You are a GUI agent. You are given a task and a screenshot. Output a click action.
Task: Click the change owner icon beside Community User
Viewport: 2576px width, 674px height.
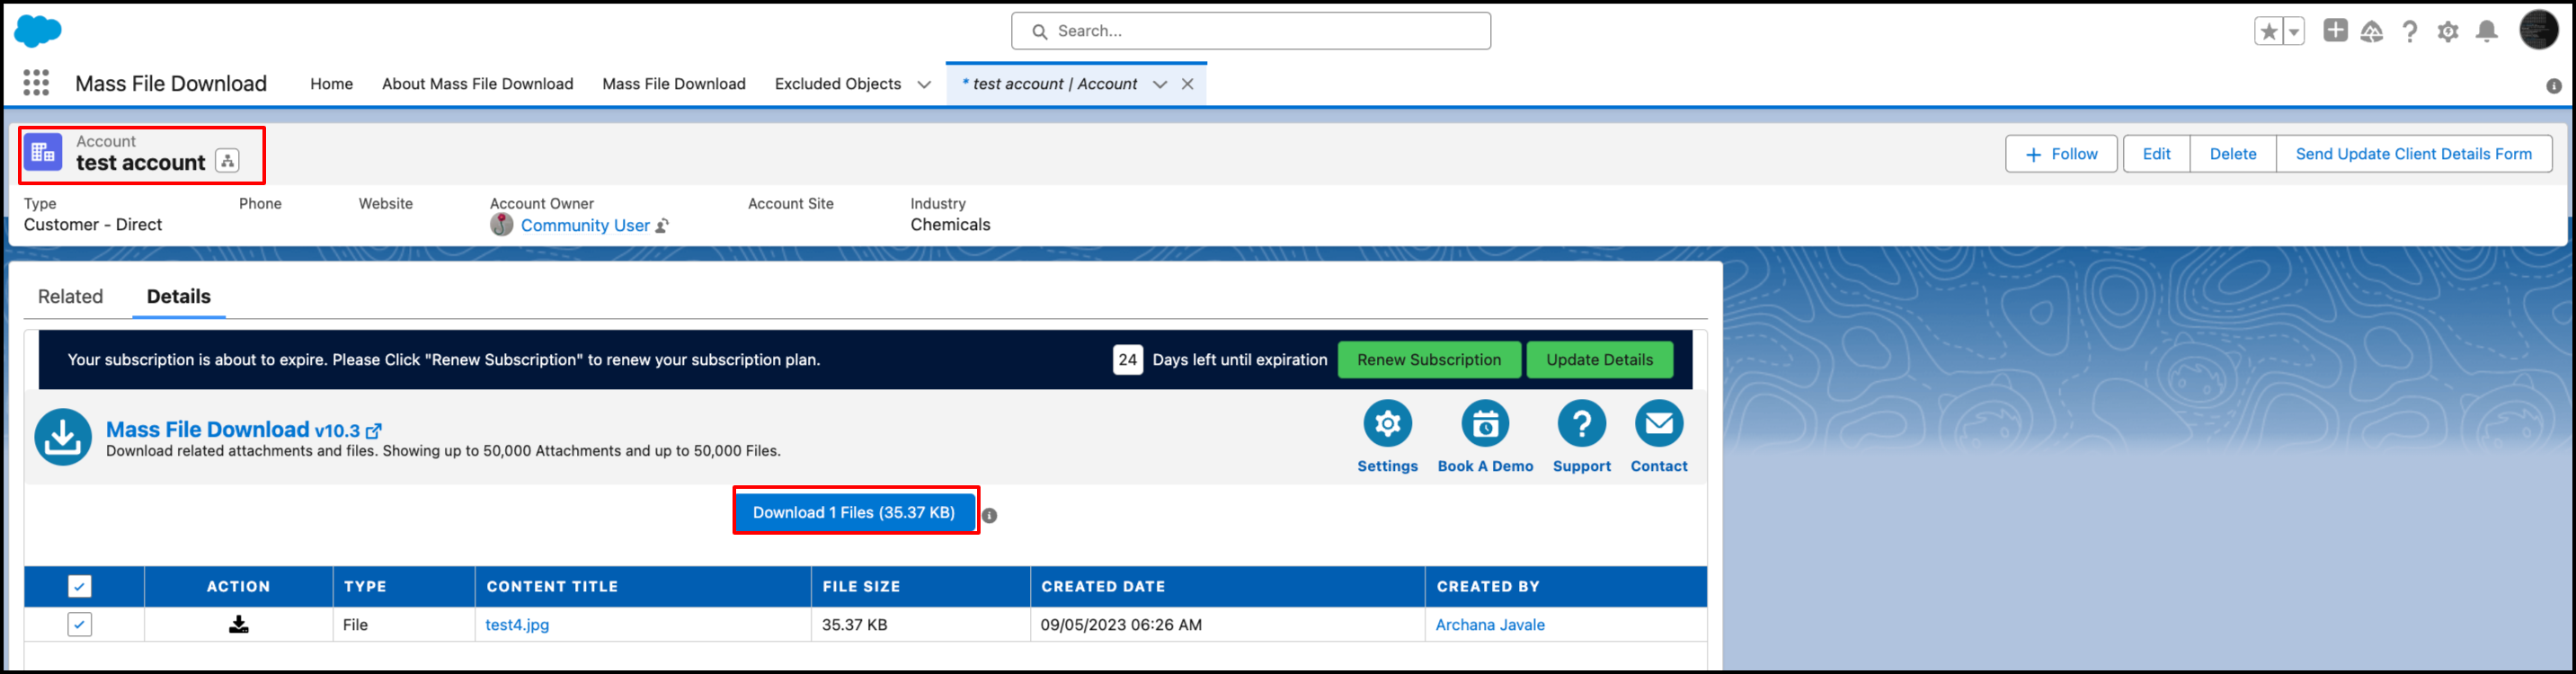click(x=662, y=226)
